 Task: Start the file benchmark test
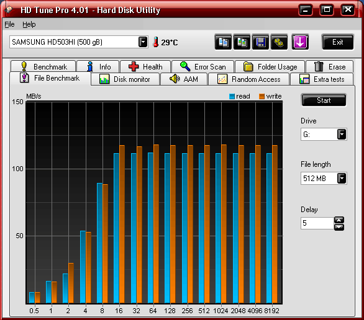pyautogui.click(x=324, y=100)
